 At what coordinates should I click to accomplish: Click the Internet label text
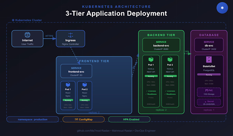click(27, 40)
